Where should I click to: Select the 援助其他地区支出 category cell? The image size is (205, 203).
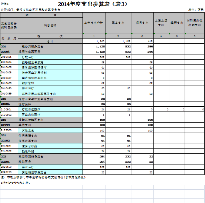click(50, 120)
